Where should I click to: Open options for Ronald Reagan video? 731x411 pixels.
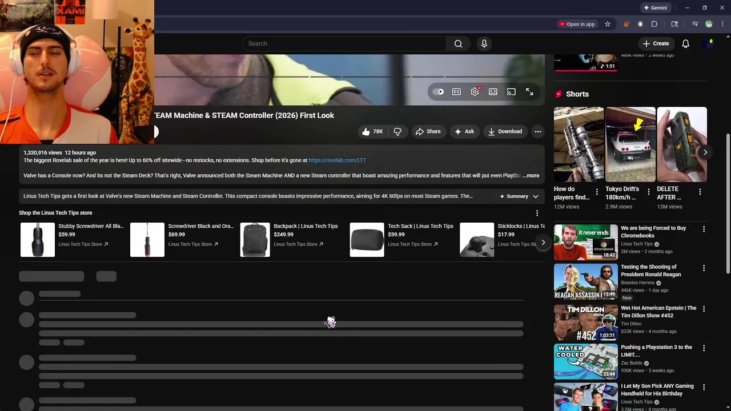(x=704, y=268)
